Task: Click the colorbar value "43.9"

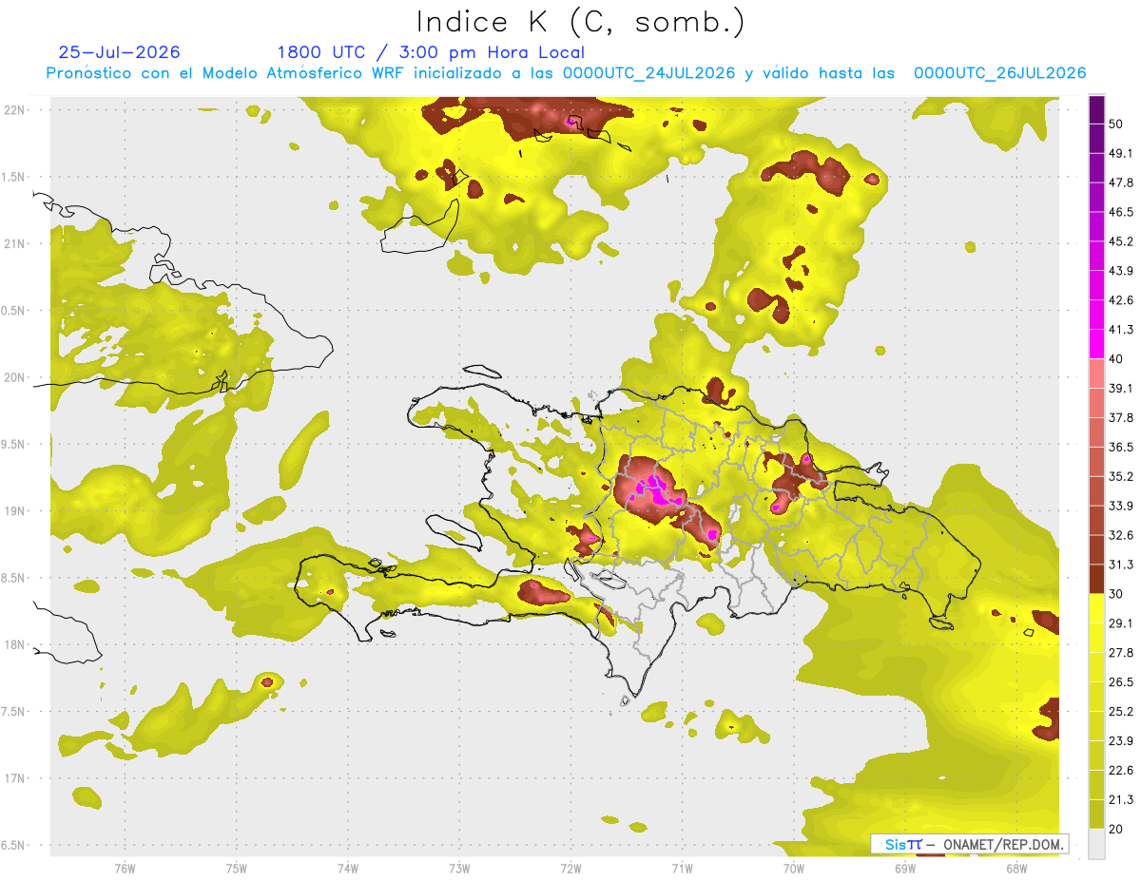Action: tap(1120, 271)
